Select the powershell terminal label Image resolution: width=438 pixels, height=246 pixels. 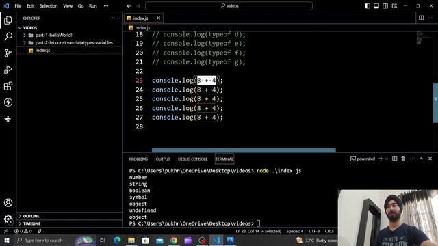pyautogui.click(x=363, y=159)
